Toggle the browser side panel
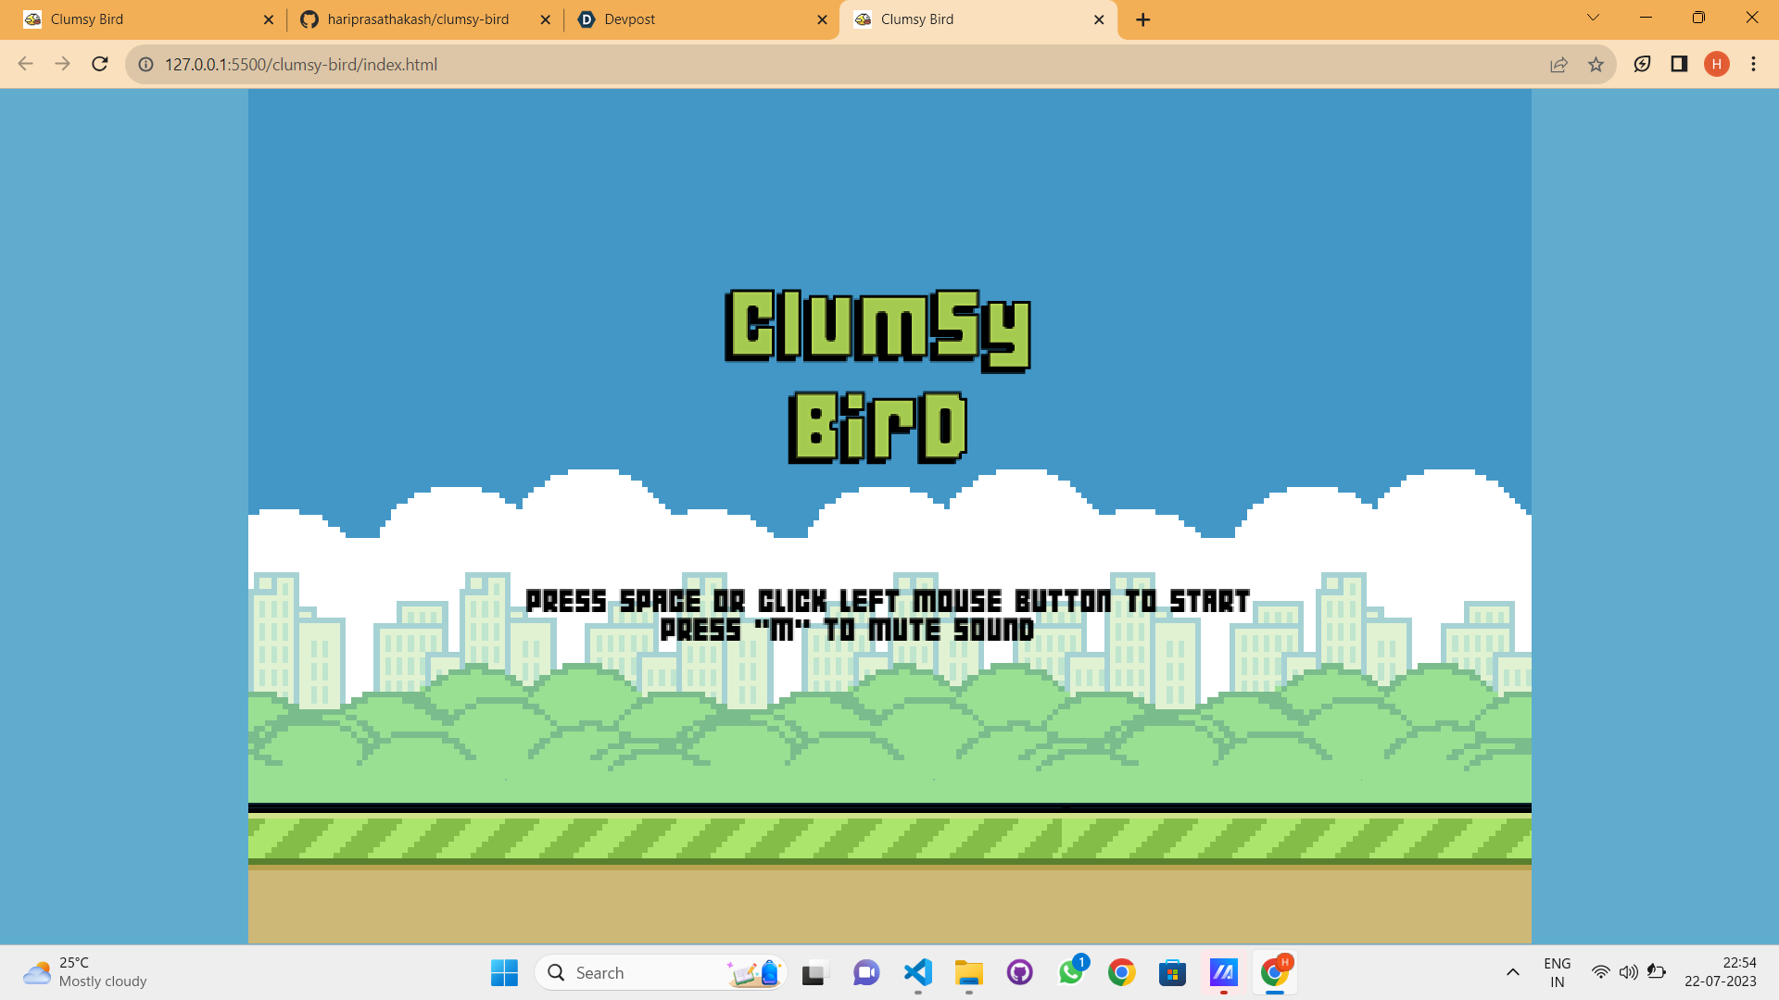 1679,64
